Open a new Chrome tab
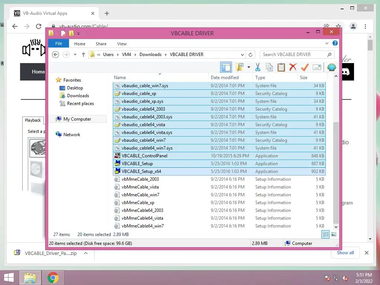The width and height of the screenshot is (380, 285). [x=107, y=14]
